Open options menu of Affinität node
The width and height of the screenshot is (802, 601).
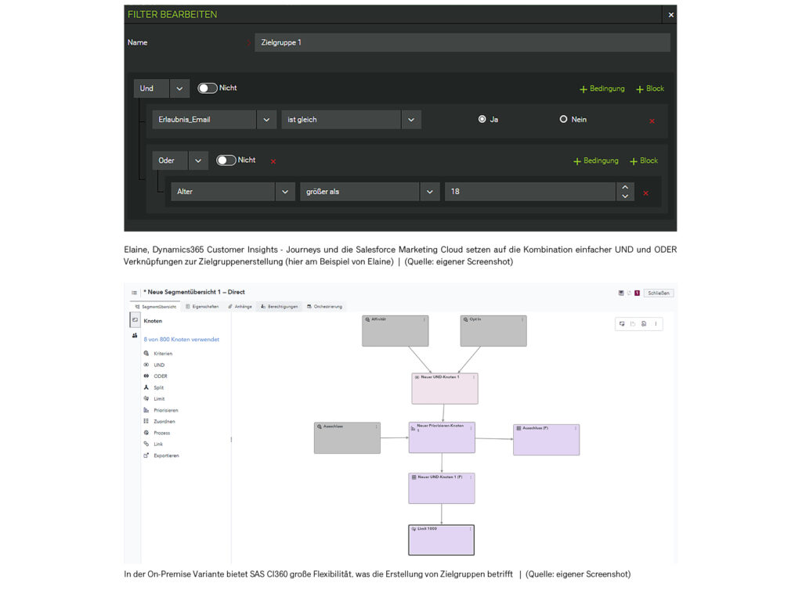(x=424, y=320)
